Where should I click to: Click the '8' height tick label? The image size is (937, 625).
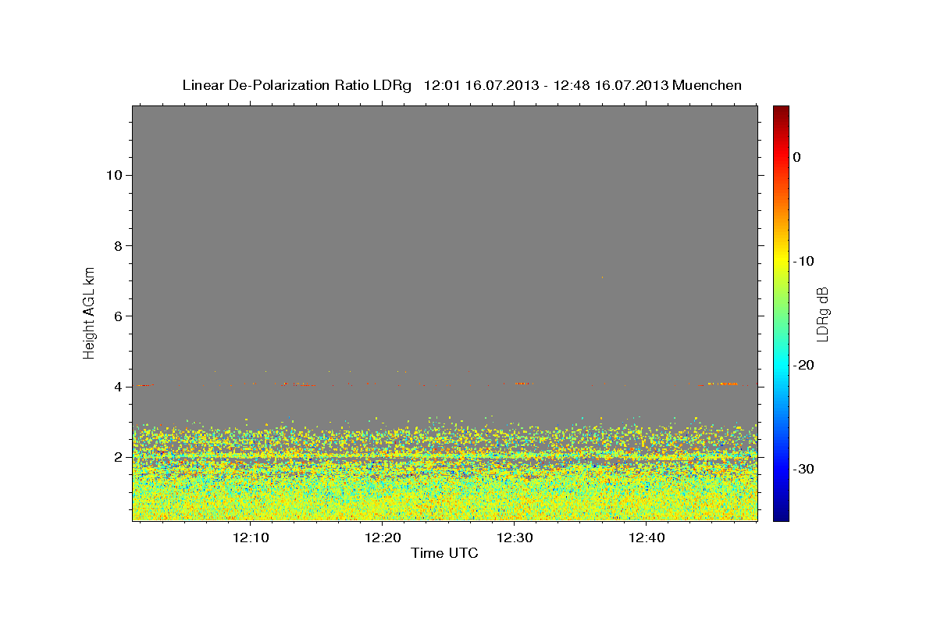pyautogui.click(x=116, y=245)
